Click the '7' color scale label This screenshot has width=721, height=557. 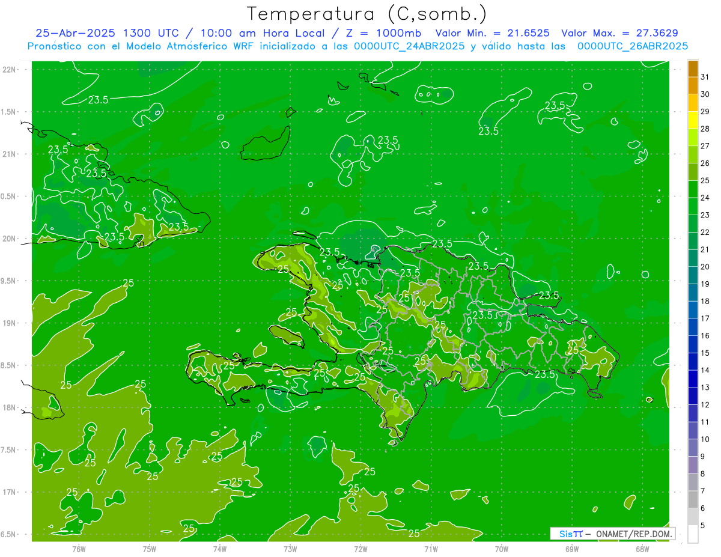[x=703, y=491]
